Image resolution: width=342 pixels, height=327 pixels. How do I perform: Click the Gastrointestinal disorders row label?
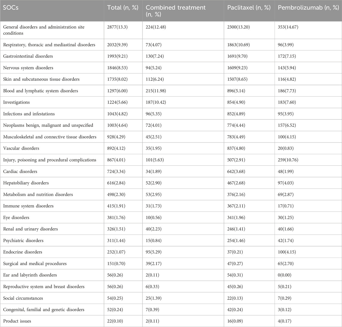pos(28,56)
